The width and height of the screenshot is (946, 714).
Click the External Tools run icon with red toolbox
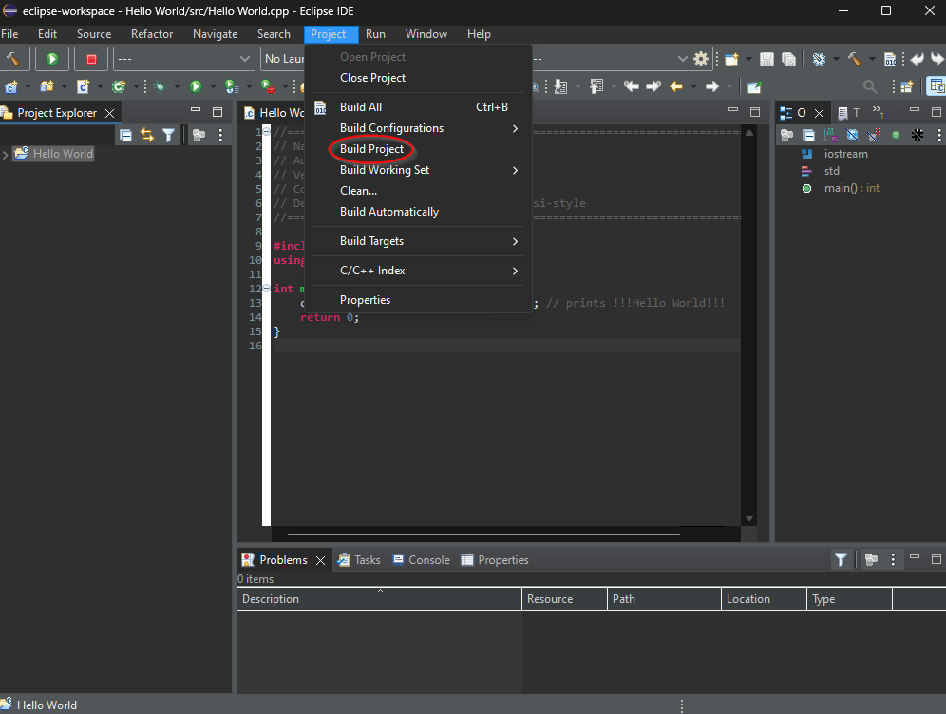coord(268,86)
